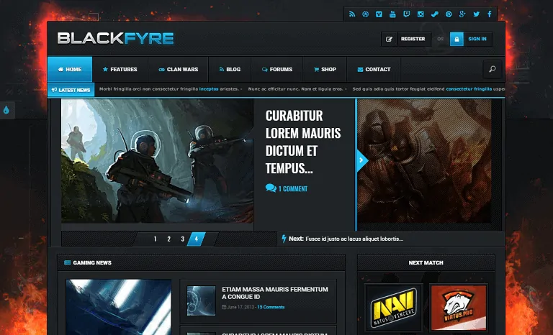
Task: Select active slide 4 pager
Action: tap(196, 239)
